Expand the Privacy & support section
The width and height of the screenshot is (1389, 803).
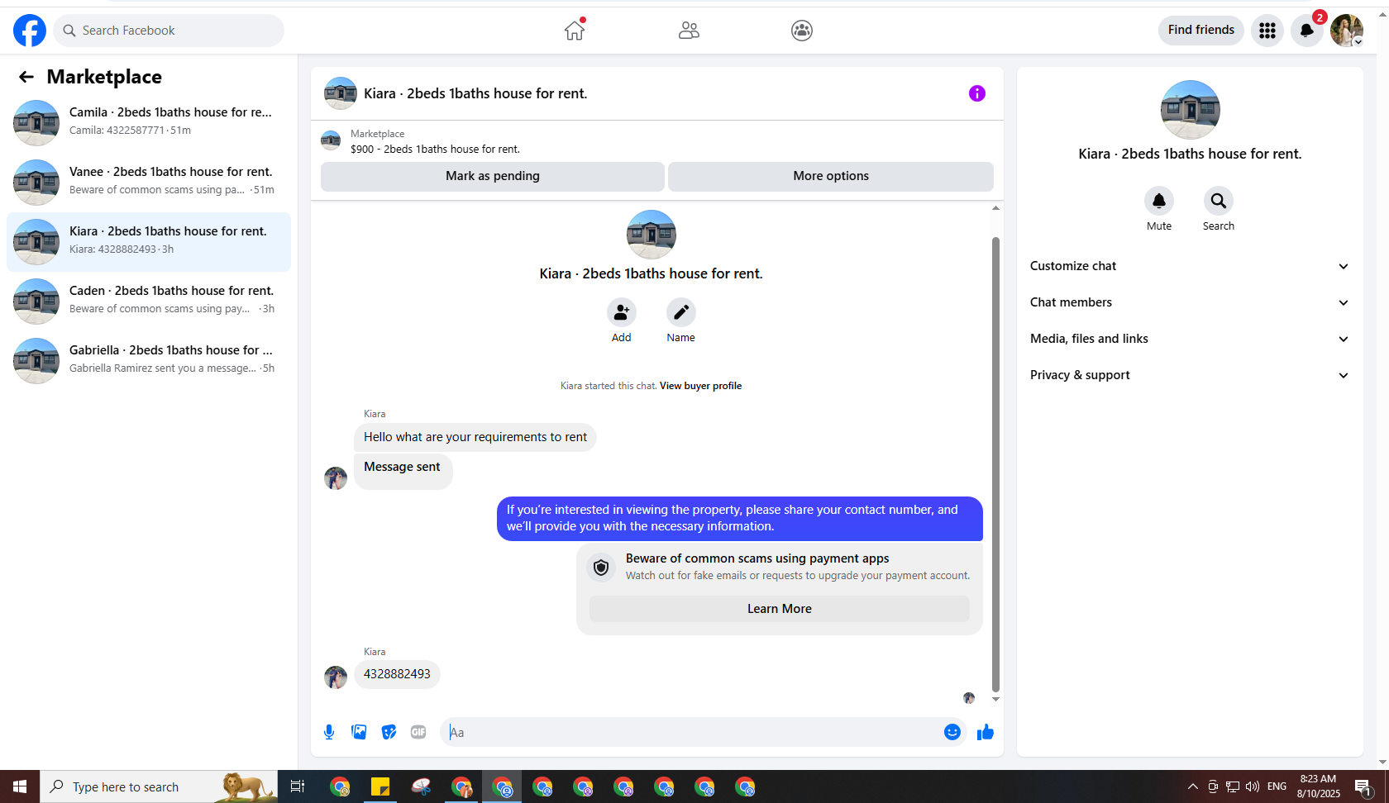click(1190, 375)
